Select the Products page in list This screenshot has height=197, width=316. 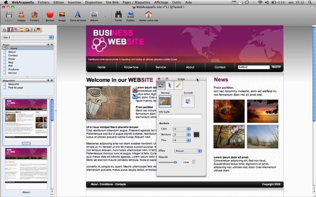tap(28, 69)
